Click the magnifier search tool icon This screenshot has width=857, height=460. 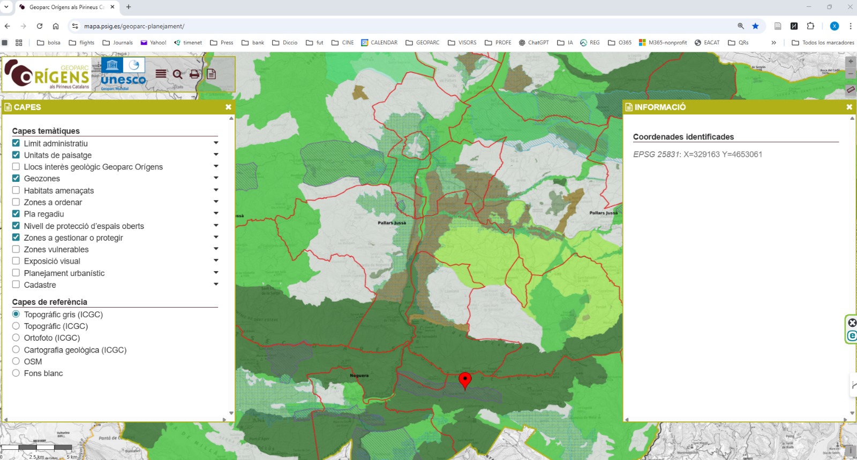click(178, 74)
